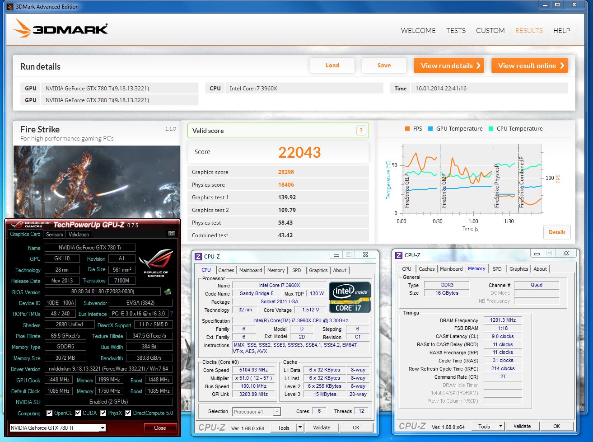Click the GPU Name field in GPU-Z
Viewport: 593px width, 442px height.
[x=90, y=248]
